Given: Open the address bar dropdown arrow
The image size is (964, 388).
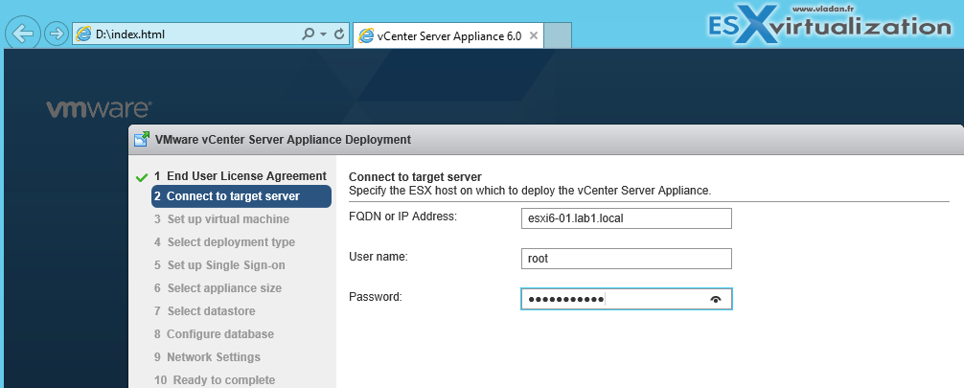Looking at the screenshot, I should click(324, 35).
